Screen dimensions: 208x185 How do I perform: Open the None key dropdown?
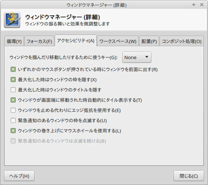pyautogui.click(x=137, y=57)
